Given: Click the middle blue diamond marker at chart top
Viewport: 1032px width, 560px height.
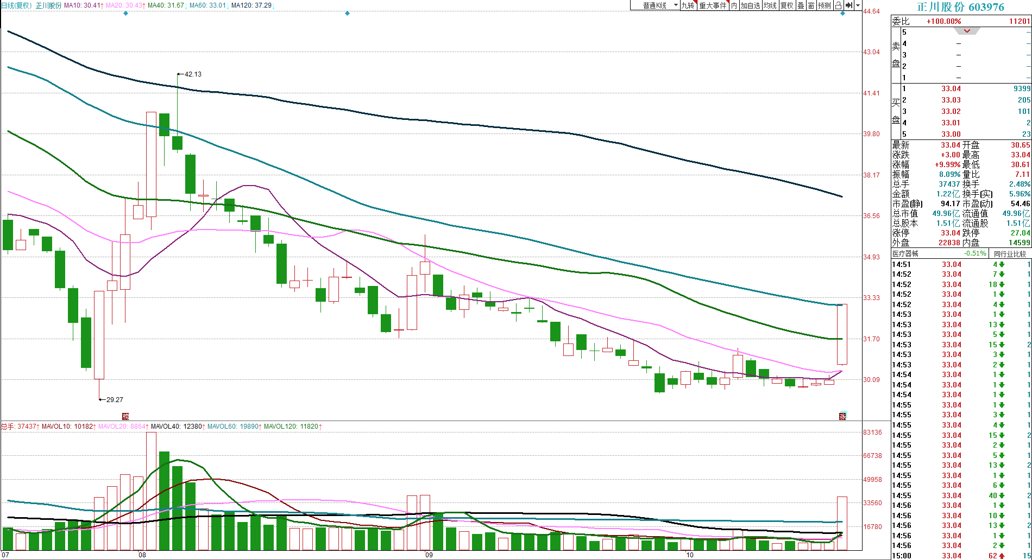Looking at the screenshot, I should pos(348,14).
